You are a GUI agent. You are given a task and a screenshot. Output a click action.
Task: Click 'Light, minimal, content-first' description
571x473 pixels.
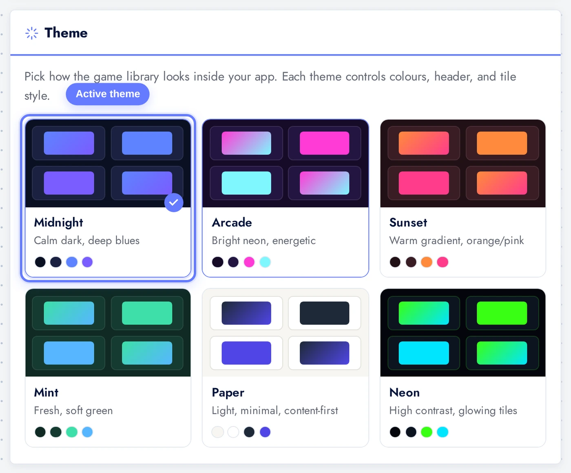point(275,411)
